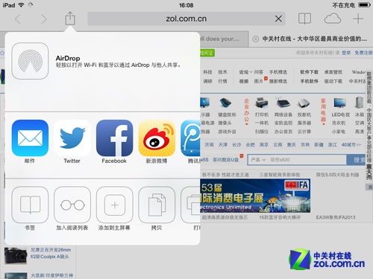
Task: Share via Facebook icon
Action: (x=114, y=138)
